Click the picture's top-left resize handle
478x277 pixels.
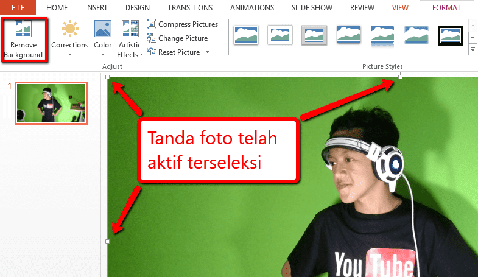point(107,77)
